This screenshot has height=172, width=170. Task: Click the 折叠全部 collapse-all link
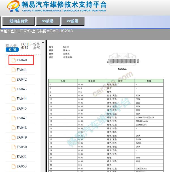37,46
